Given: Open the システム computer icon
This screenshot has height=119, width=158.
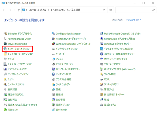Looking at the screenshot, I should (53, 59).
